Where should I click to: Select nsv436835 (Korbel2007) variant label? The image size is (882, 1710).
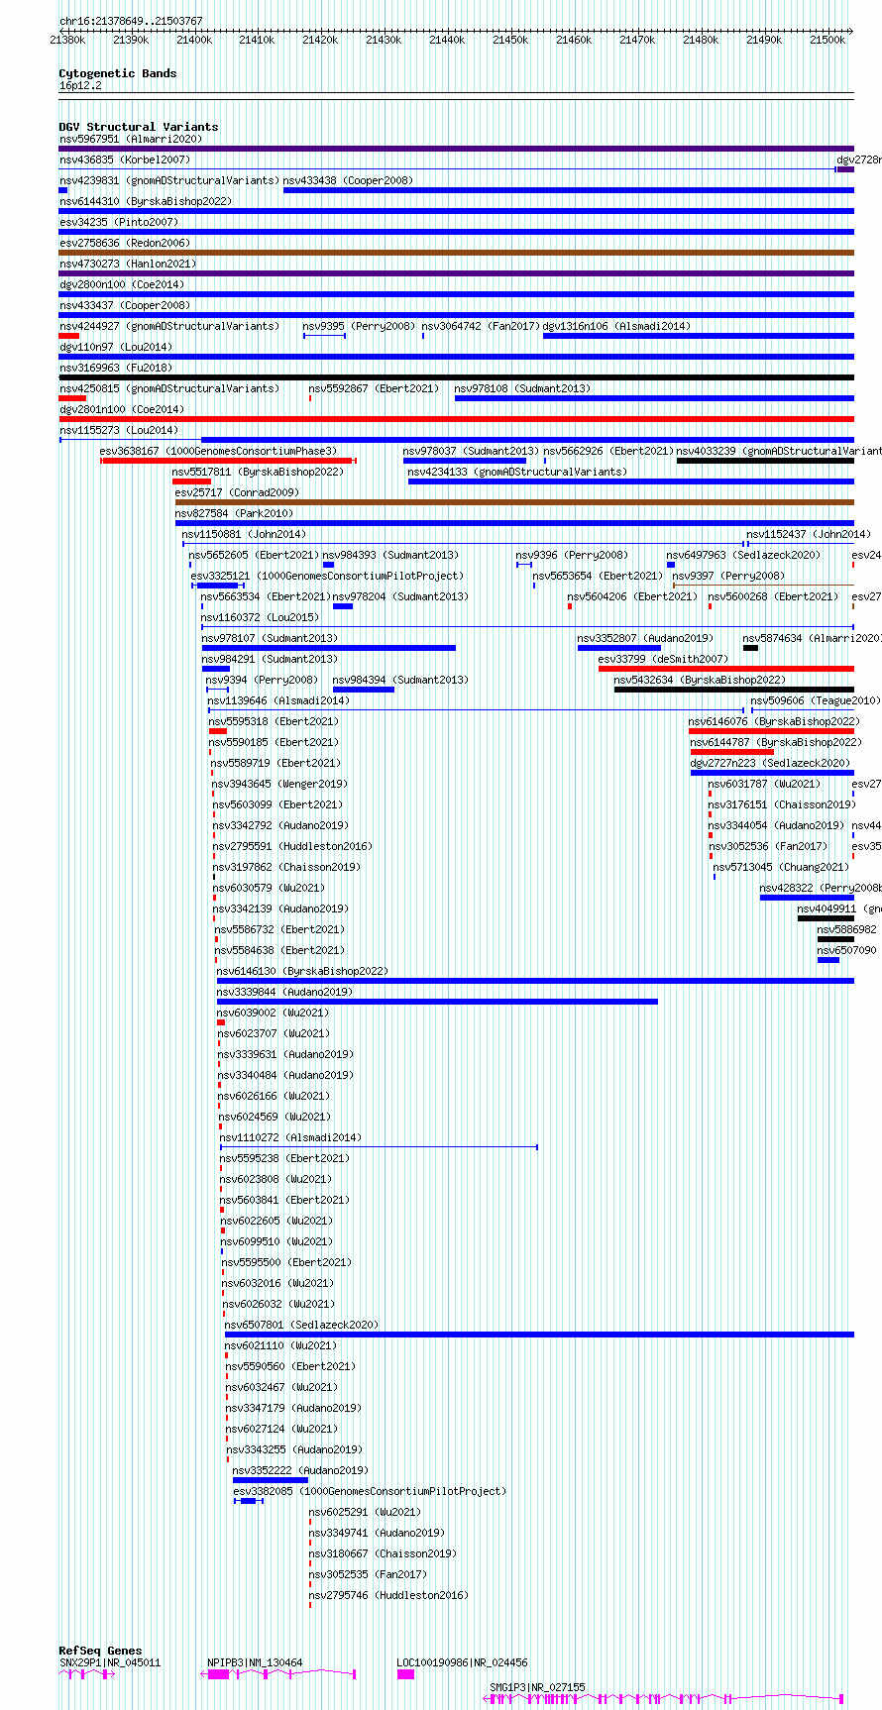coord(124,160)
